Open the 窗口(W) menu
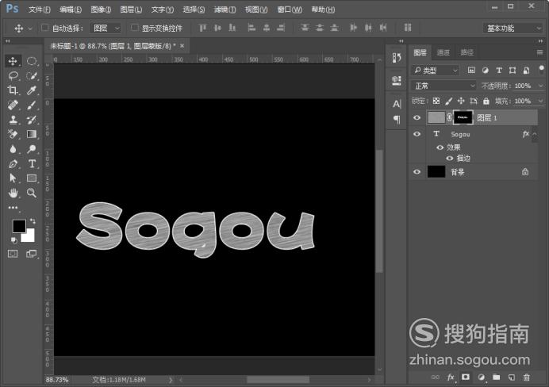The image size is (549, 387). click(x=290, y=10)
